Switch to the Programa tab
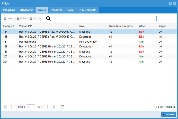The height and width of the screenshot is (119, 178). coord(9,10)
